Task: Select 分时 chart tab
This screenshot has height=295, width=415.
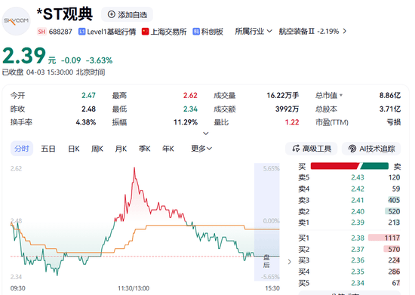Action: [x=22, y=149]
